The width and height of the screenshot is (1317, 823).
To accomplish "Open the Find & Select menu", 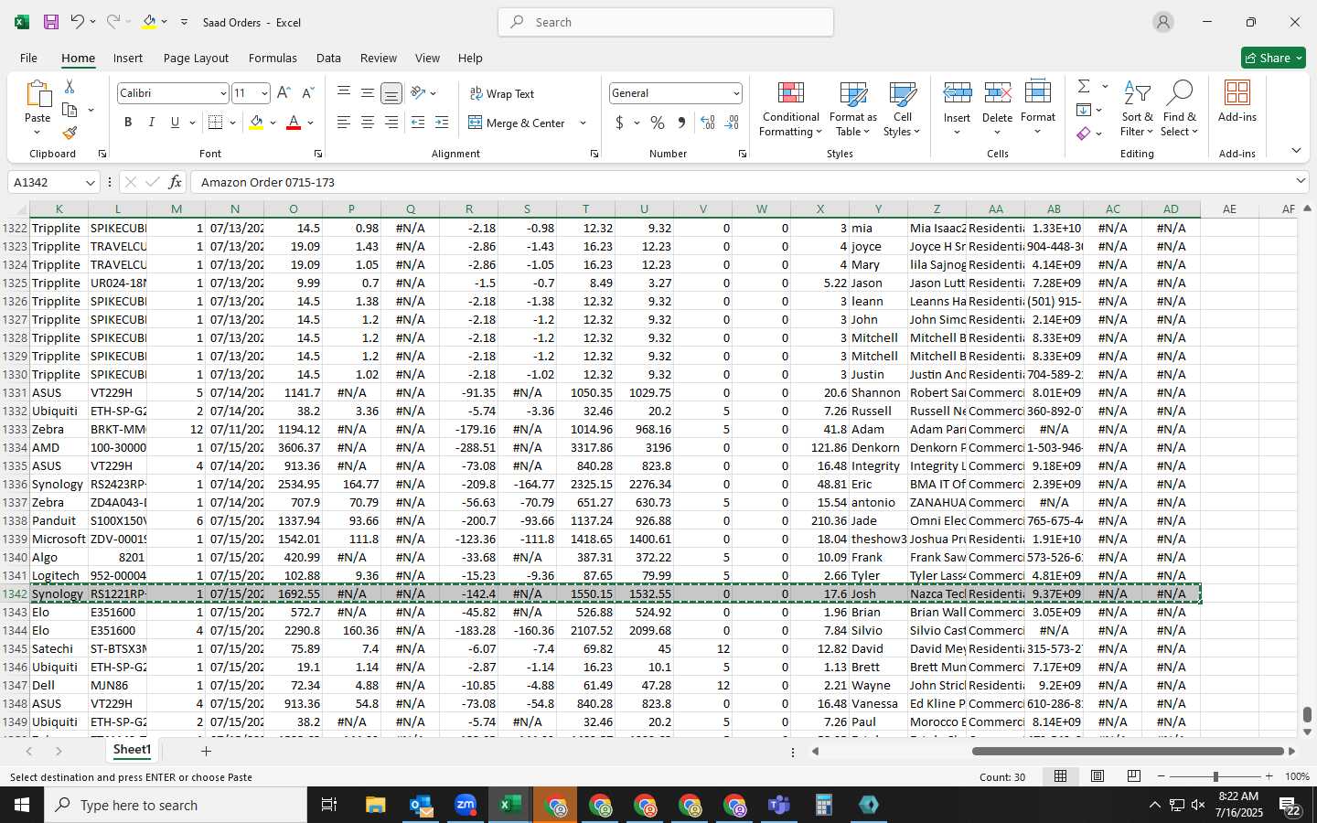I will (x=1180, y=109).
